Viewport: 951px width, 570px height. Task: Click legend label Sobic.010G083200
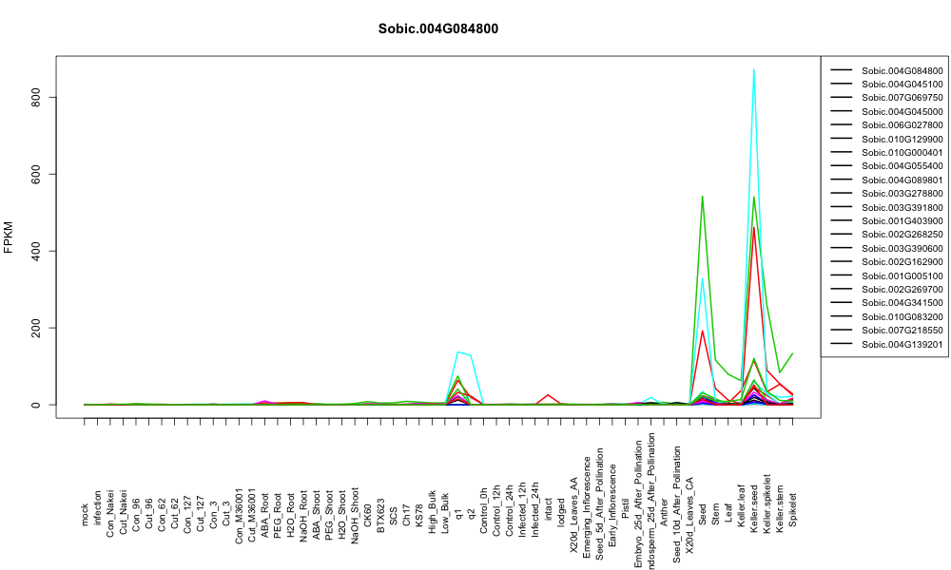[902, 316]
